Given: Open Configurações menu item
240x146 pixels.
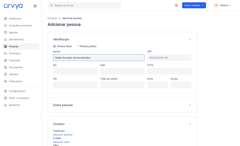Looking at the screenshot, I should [21, 91].
